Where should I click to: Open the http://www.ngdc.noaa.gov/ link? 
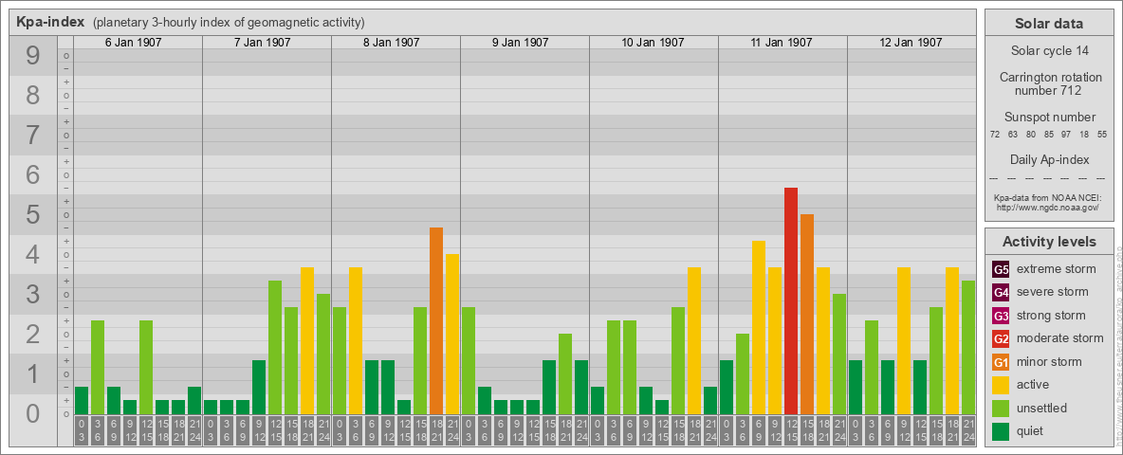tap(1049, 207)
